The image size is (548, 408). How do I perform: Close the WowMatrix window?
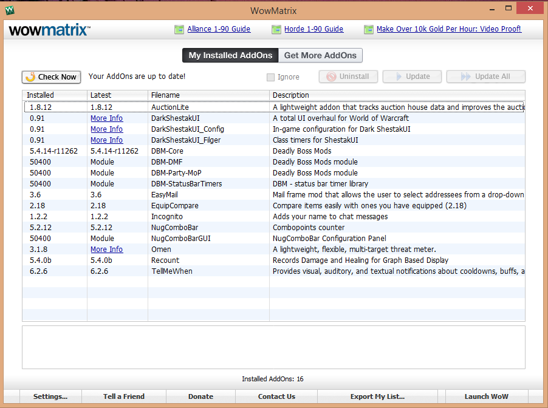point(530,8)
